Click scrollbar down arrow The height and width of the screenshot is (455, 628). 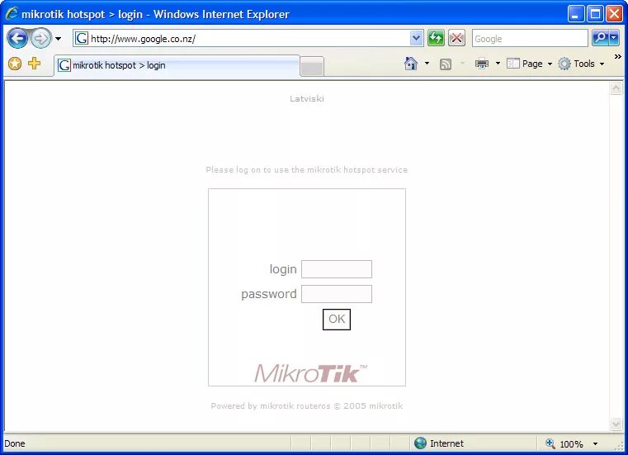(616, 424)
